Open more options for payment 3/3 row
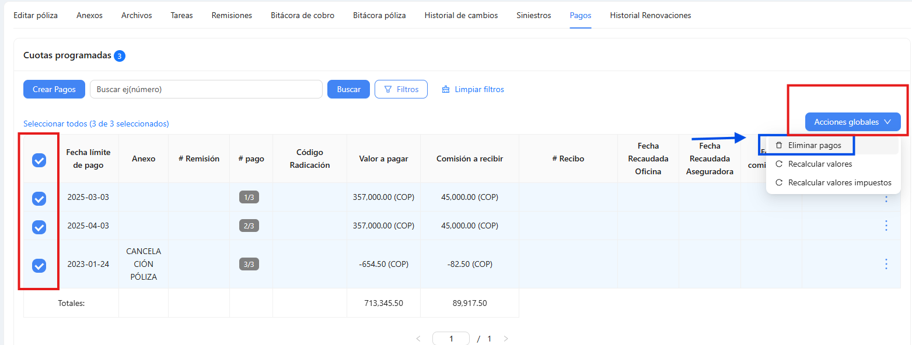This screenshot has width=912, height=345. (886, 264)
